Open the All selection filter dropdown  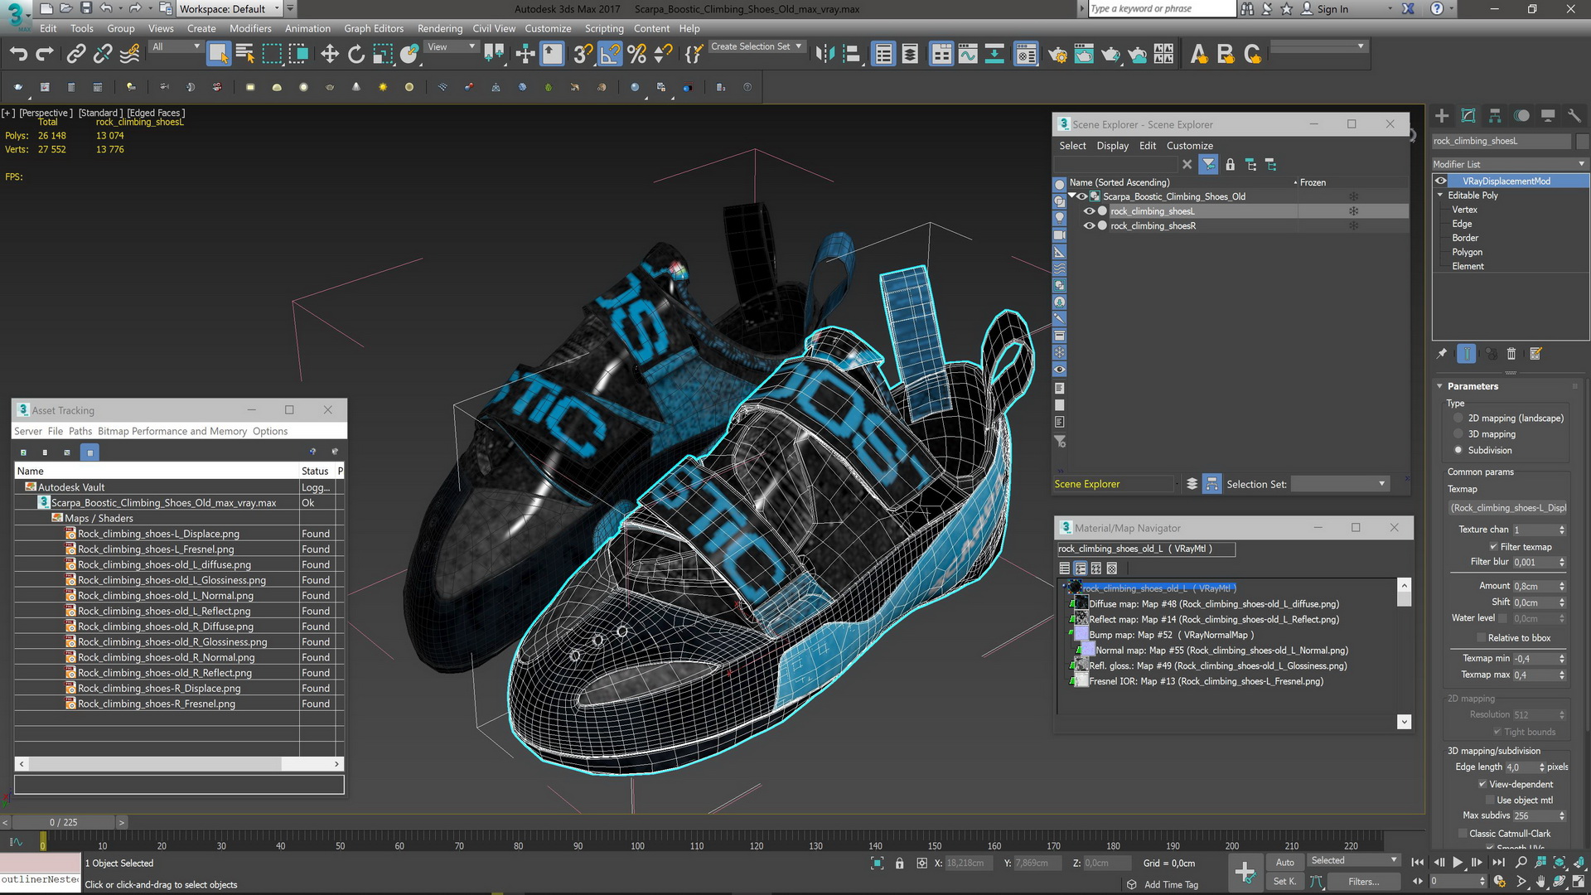[176, 47]
